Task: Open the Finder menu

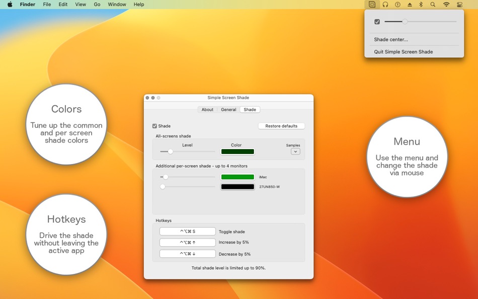Action: [x=28, y=4]
